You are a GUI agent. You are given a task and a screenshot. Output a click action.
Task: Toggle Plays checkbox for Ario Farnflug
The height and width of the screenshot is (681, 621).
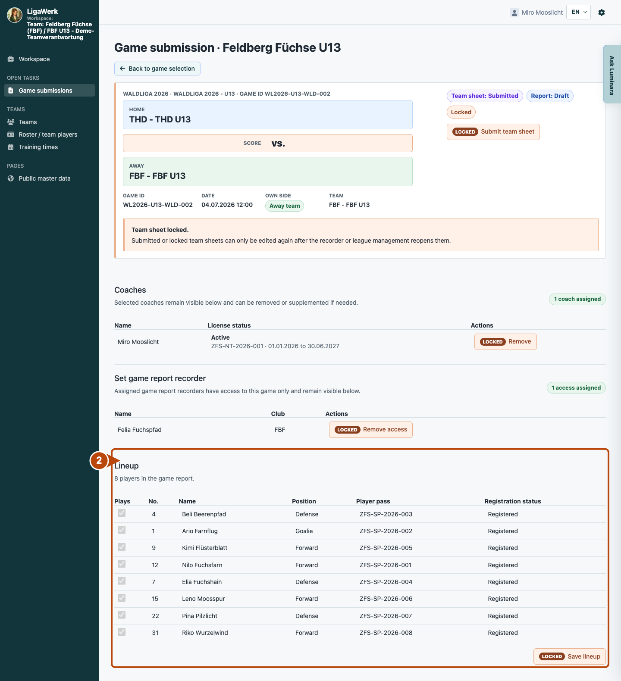click(122, 530)
